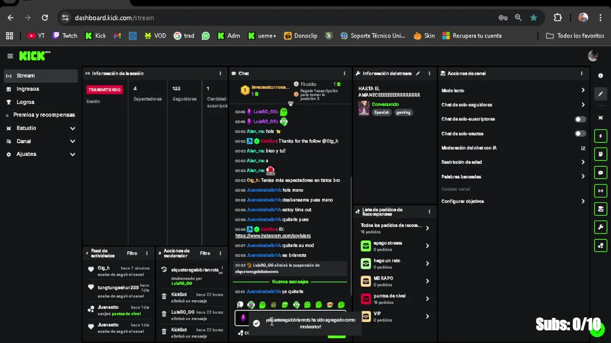Open the Información de la sesión three-dot menu
Viewport: 611px width, 343px height.
220,73
